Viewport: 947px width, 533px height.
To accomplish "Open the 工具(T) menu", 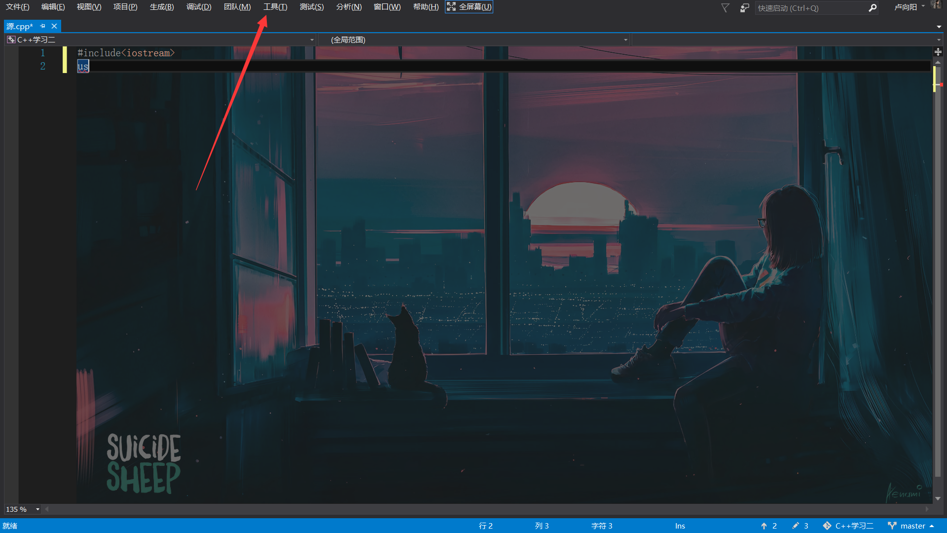I will pyautogui.click(x=275, y=6).
